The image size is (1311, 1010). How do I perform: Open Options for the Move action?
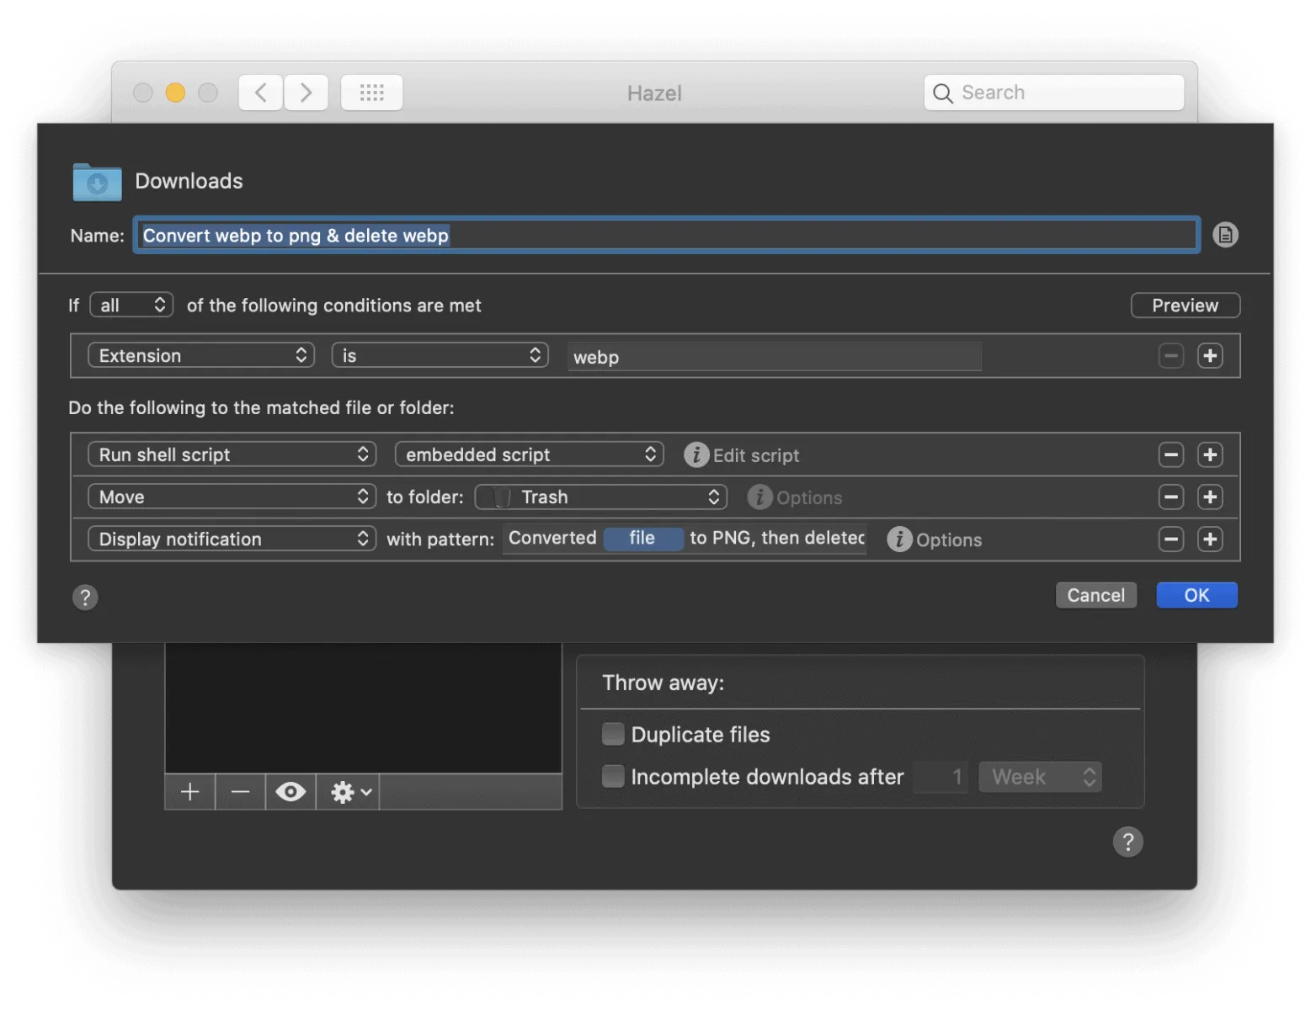[759, 497]
